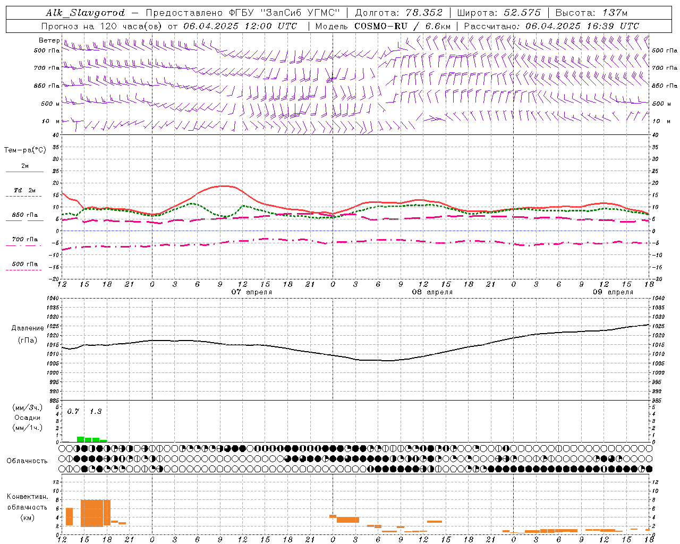Click the Рассчитано: 06.04.2025 16:39 UTC timestamp
680x544 pixels.
[551, 26]
